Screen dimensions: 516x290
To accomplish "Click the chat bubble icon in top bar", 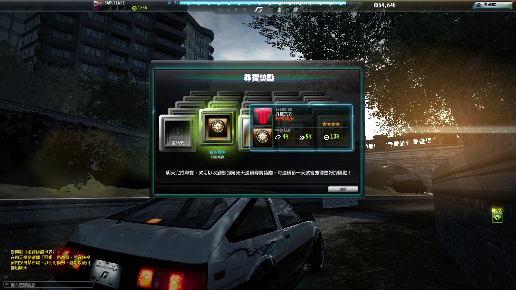I will click(244, 10).
